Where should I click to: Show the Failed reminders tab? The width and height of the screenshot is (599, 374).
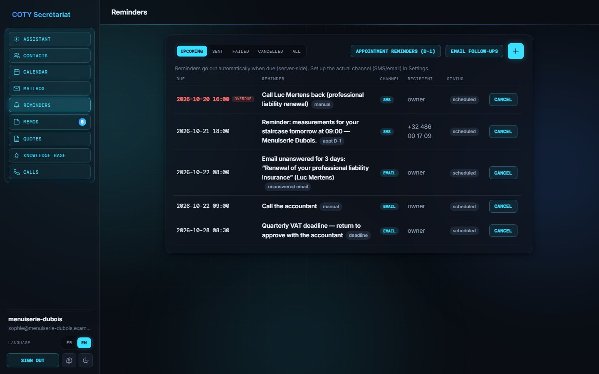pyautogui.click(x=241, y=51)
